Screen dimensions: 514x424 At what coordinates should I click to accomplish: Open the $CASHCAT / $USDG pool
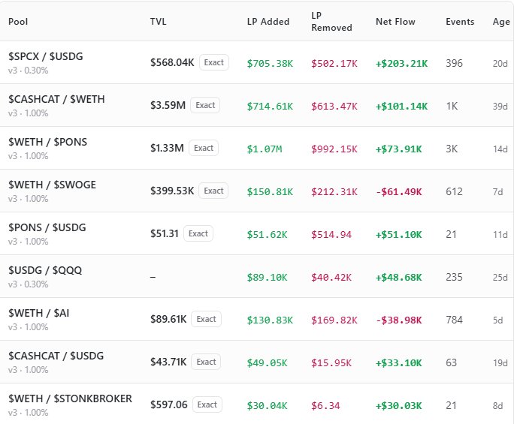(x=257, y=362)
